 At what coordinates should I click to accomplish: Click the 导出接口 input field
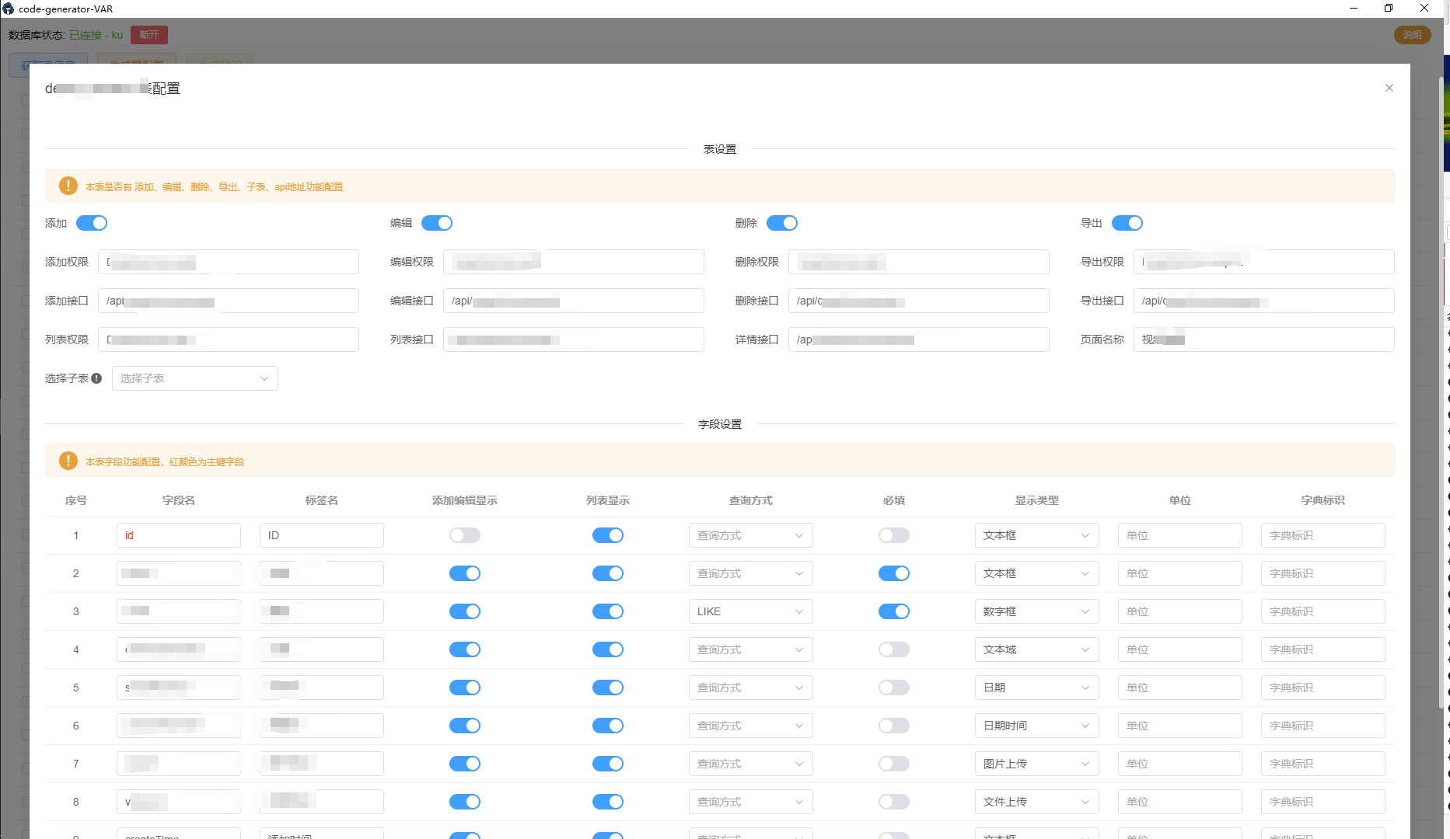point(1264,301)
